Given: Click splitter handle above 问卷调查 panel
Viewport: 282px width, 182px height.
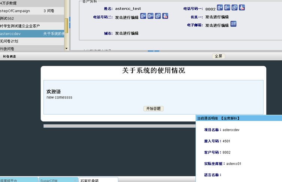Looking at the screenshot, I should (x=154, y=51).
